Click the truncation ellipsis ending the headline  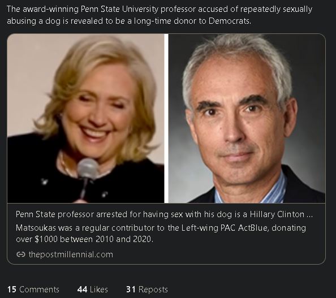pyautogui.click(x=309, y=215)
